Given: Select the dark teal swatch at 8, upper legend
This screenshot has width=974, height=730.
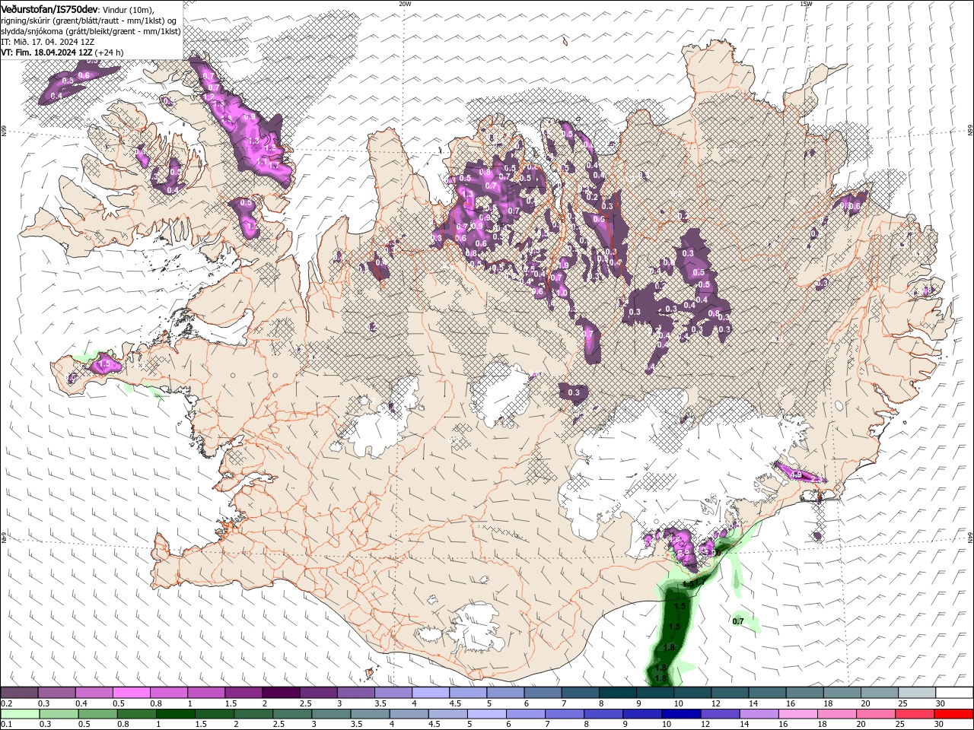Looking at the screenshot, I should click(616, 693).
